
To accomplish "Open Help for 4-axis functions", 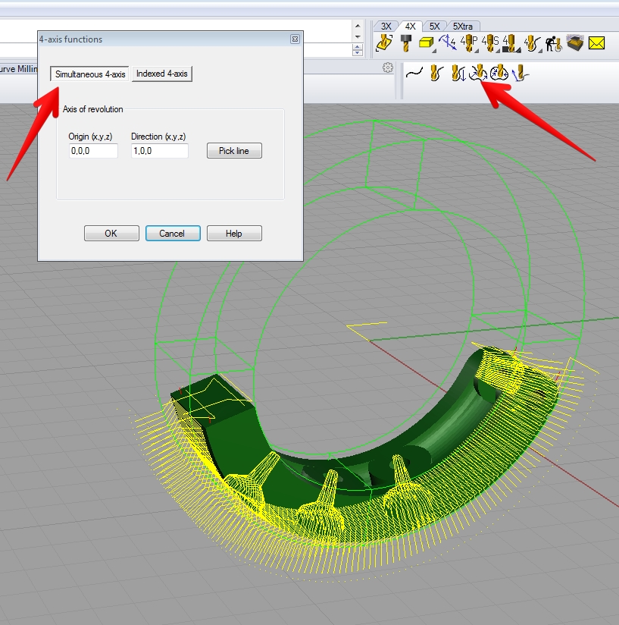I will coord(234,234).
